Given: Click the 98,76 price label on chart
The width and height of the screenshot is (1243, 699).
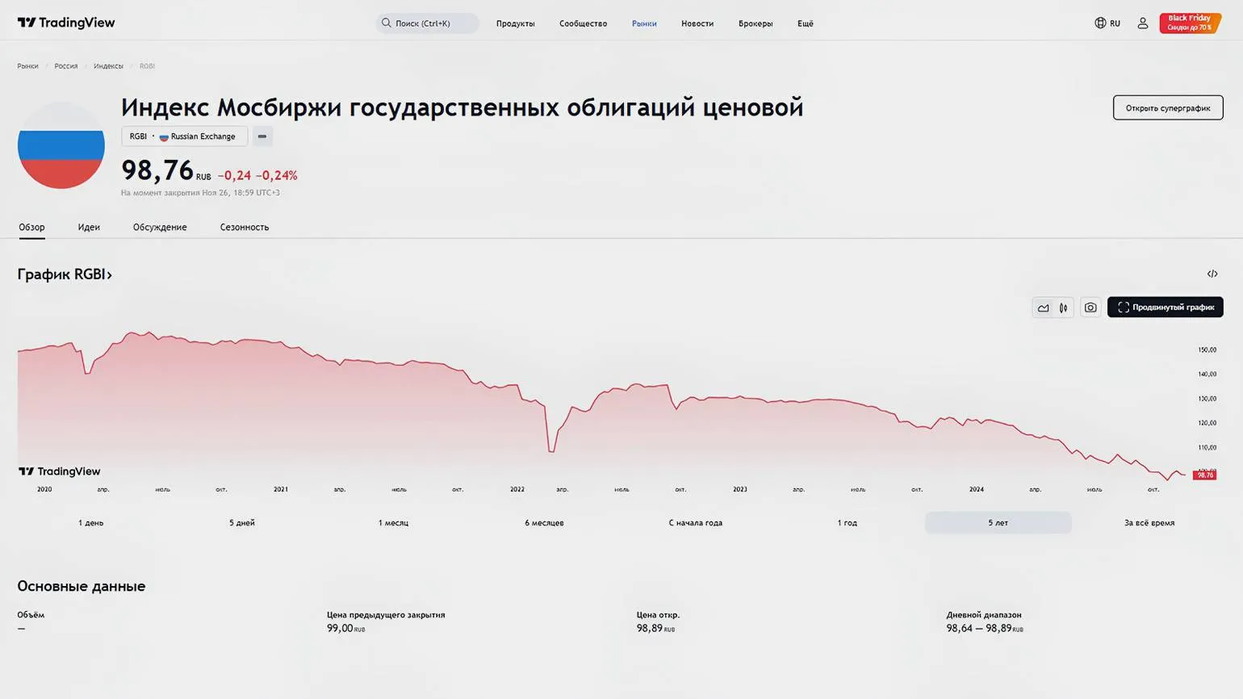Looking at the screenshot, I should 1204,475.
